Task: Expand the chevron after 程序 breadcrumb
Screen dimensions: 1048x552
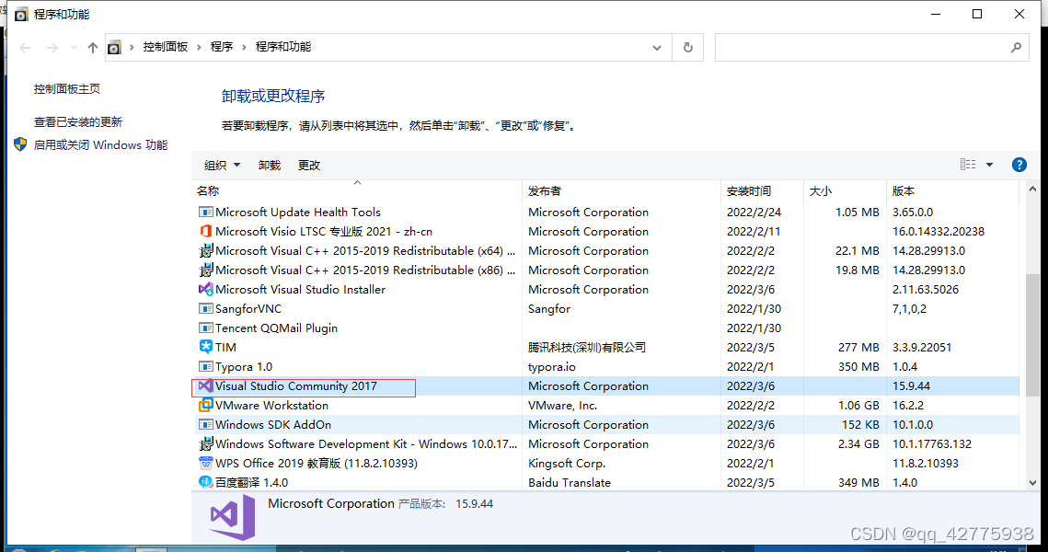Action: click(244, 47)
